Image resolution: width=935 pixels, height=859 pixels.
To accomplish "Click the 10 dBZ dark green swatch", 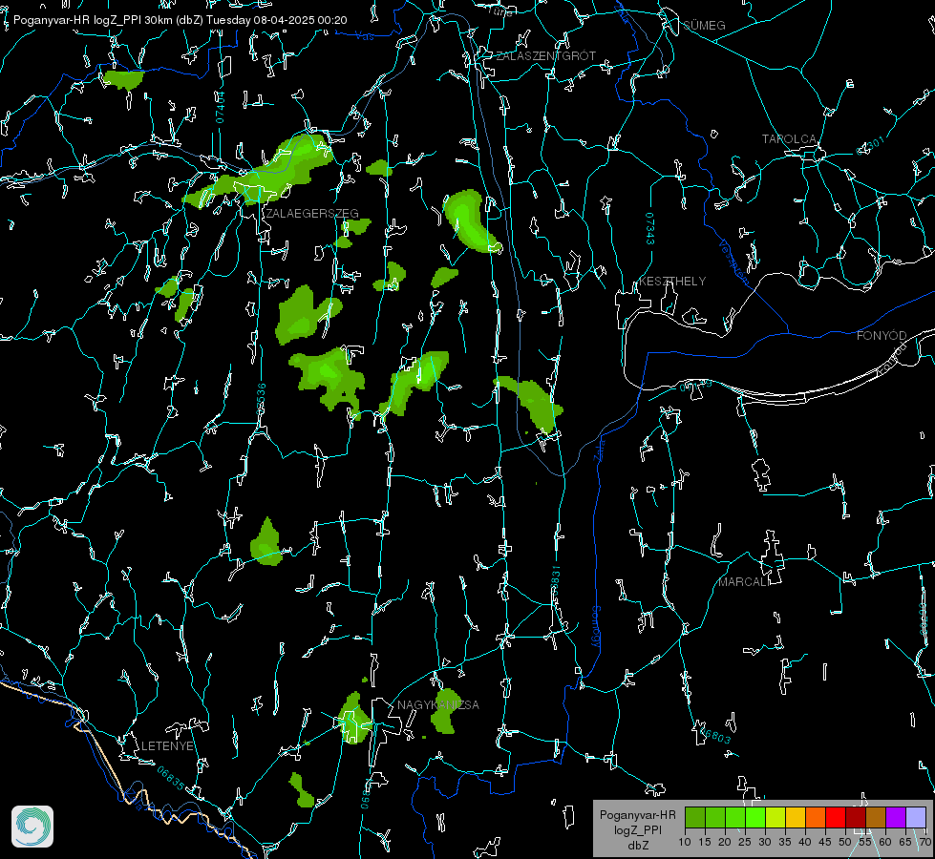I will [x=695, y=817].
